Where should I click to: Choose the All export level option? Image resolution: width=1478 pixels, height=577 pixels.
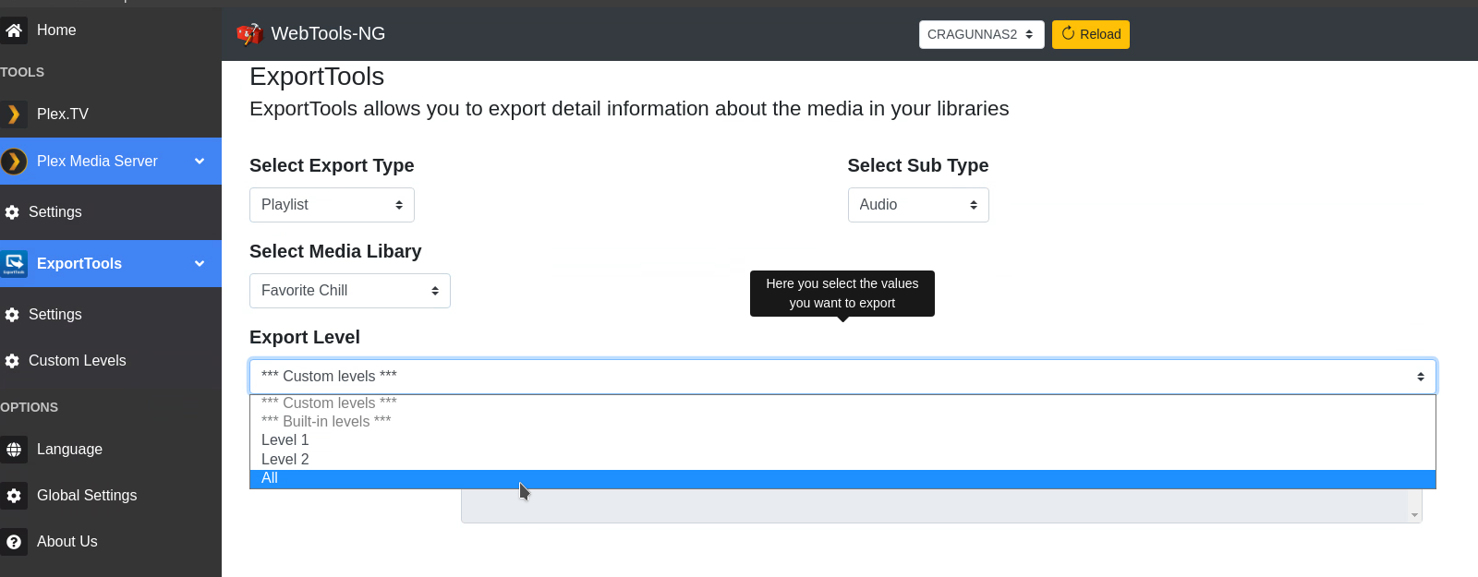pyautogui.click(x=842, y=479)
